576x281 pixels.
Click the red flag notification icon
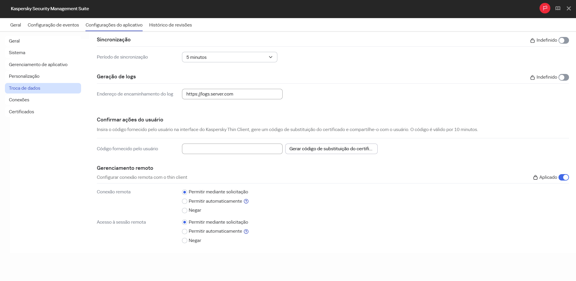coord(545,8)
